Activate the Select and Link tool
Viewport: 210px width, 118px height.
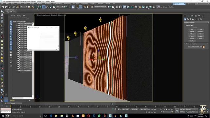coord(10,7)
